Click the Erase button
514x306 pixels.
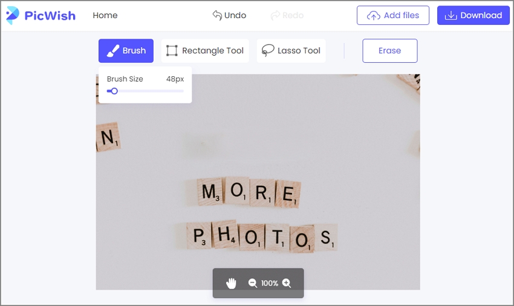(390, 51)
